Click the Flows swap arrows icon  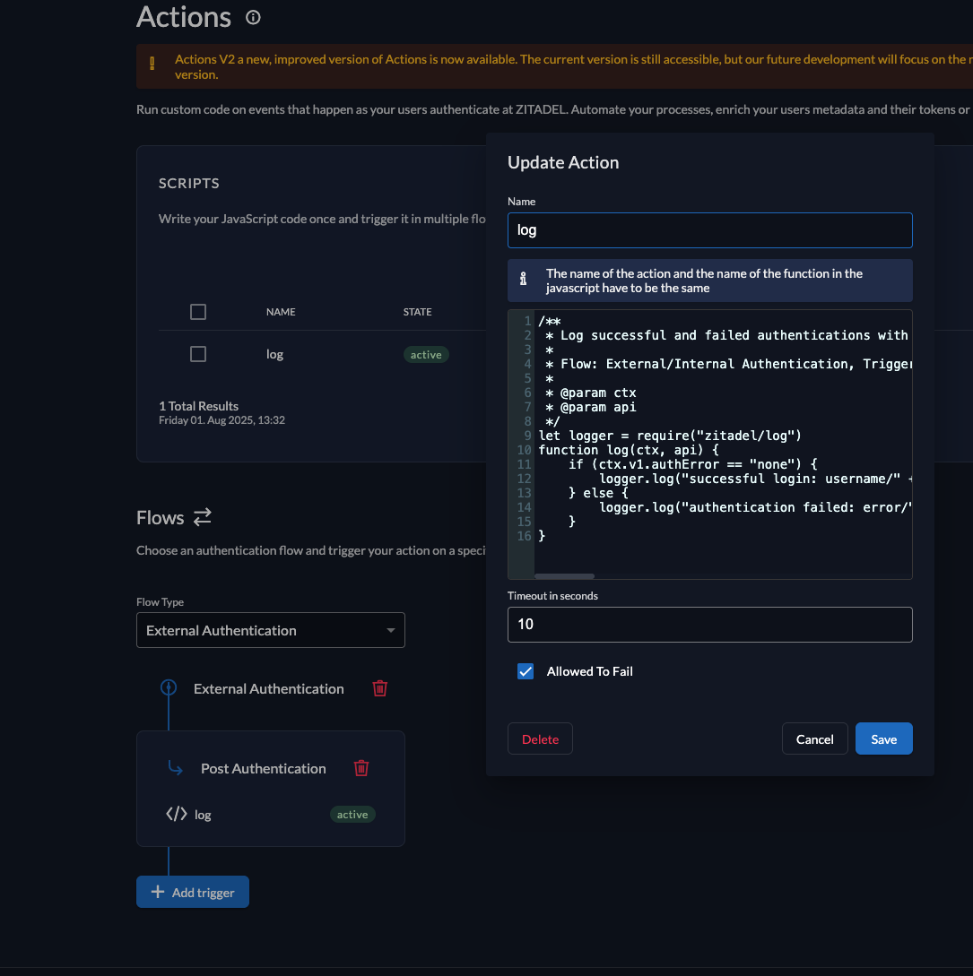[203, 517]
